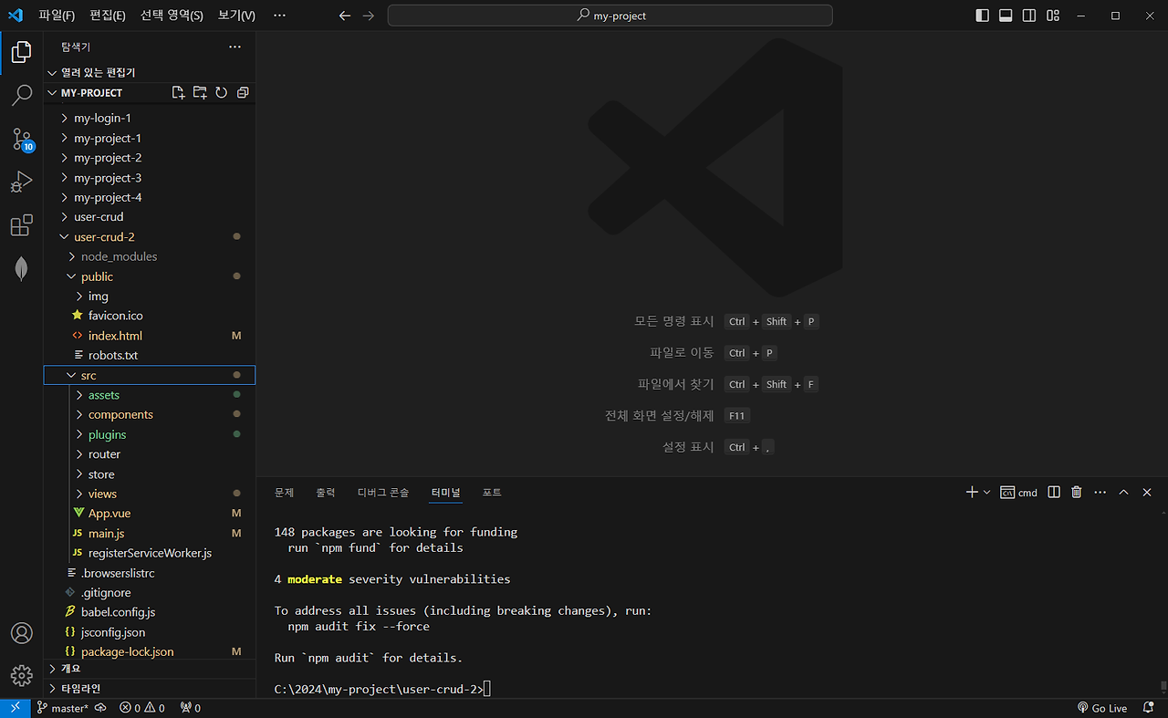Open the overflow menu ellipsis in menu bar

[279, 16]
